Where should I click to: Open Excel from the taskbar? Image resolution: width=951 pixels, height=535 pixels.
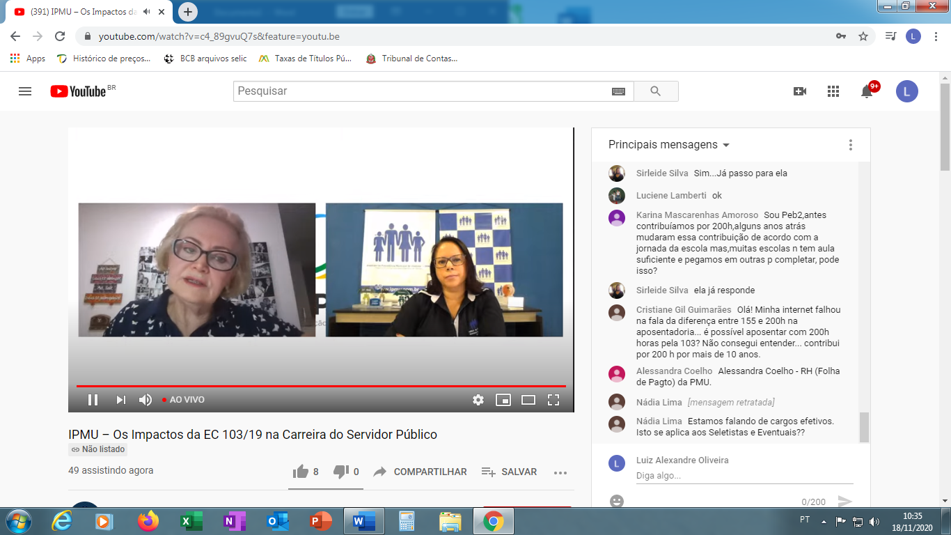tap(191, 521)
